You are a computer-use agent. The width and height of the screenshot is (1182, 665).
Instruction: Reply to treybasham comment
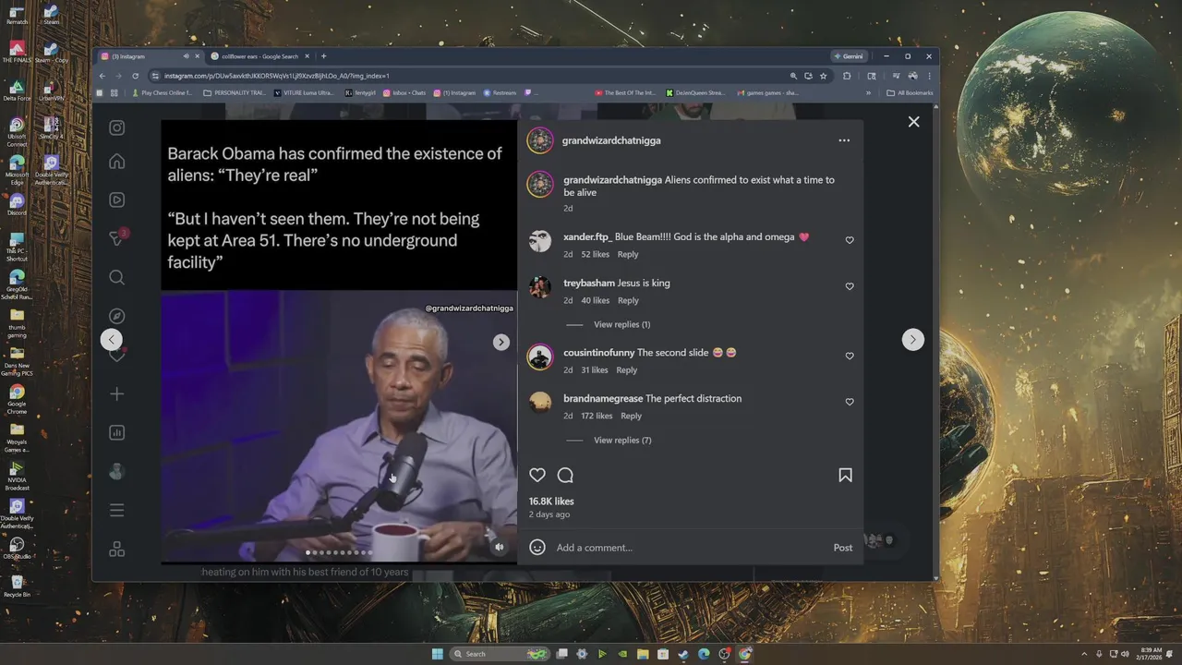point(628,300)
